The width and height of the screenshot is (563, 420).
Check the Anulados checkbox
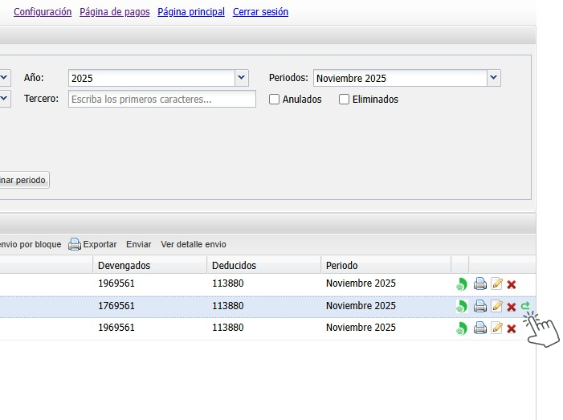[275, 99]
